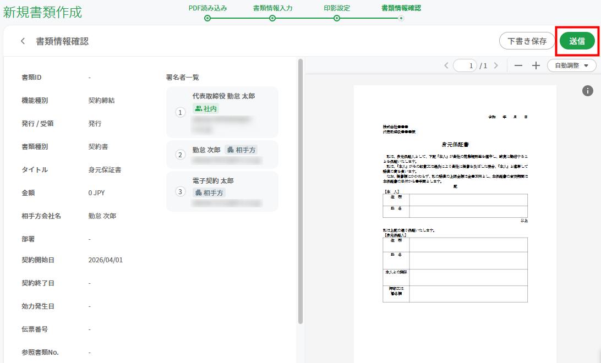Click the タイトル value 身元保証書
Screen dimensions: 601x363
pyautogui.click(x=105, y=169)
